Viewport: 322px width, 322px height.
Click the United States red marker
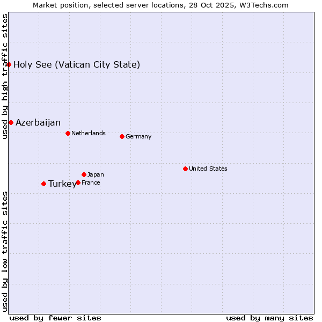185,169
